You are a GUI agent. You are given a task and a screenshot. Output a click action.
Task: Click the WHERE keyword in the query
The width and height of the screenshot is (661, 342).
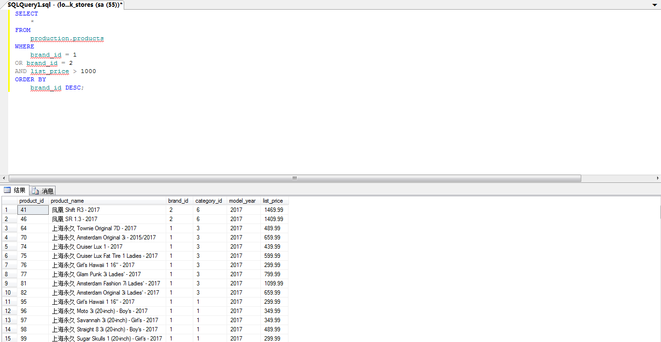(25, 46)
